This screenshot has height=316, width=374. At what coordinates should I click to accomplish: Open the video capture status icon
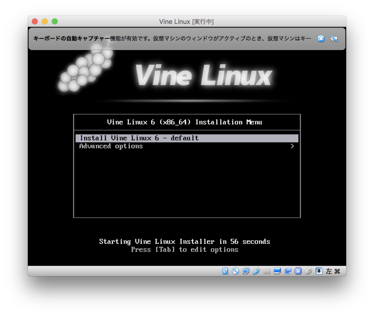tap(288, 271)
